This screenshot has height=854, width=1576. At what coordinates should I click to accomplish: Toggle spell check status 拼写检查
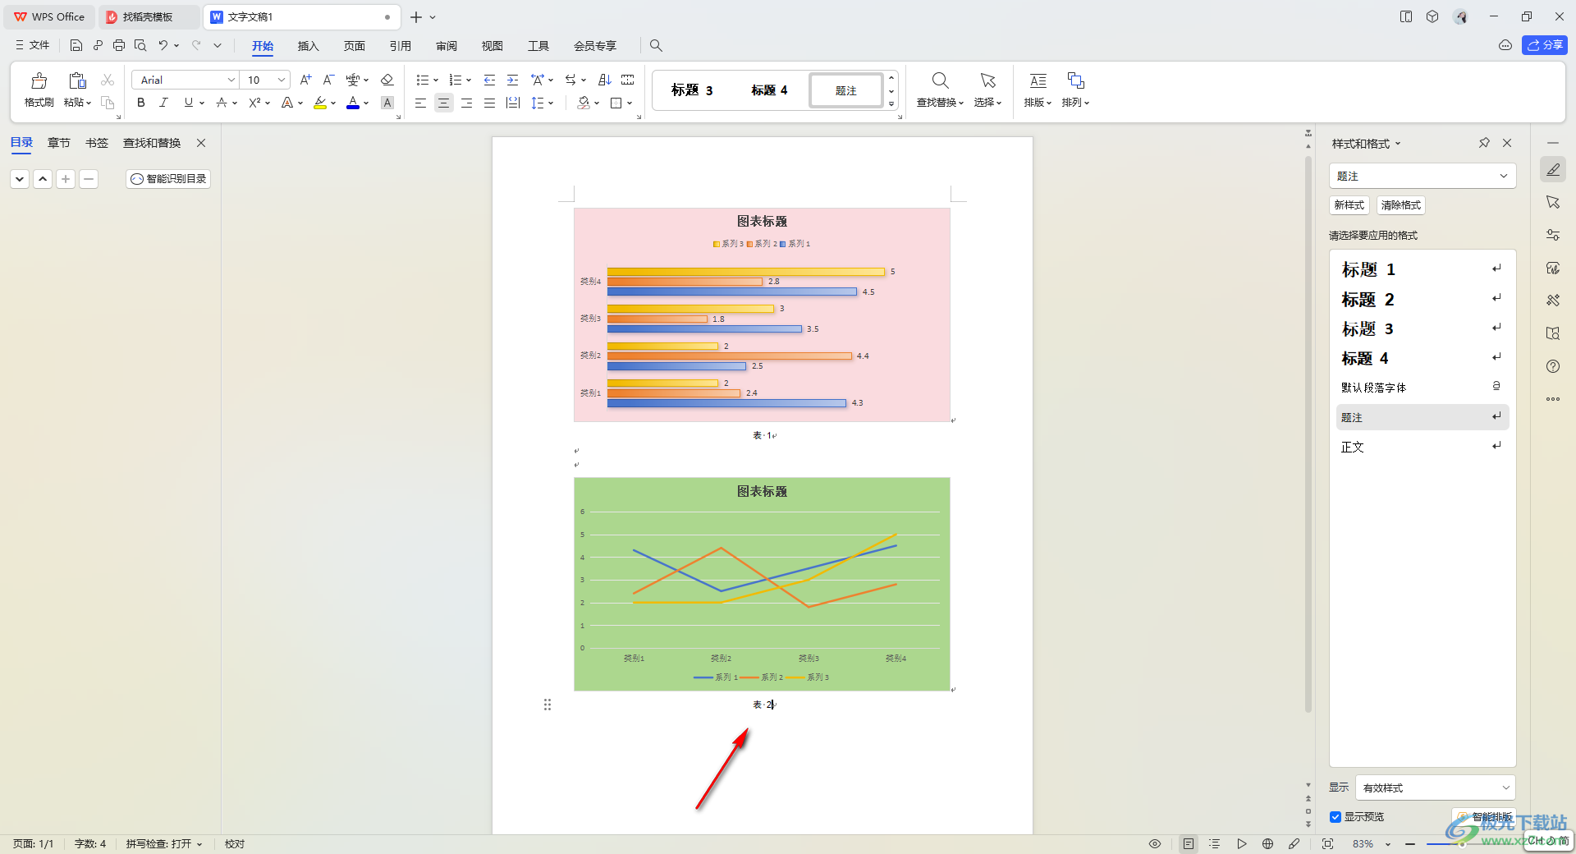(x=163, y=843)
